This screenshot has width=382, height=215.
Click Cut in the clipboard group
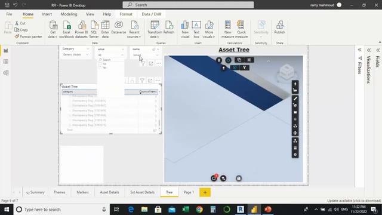click(20, 23)
